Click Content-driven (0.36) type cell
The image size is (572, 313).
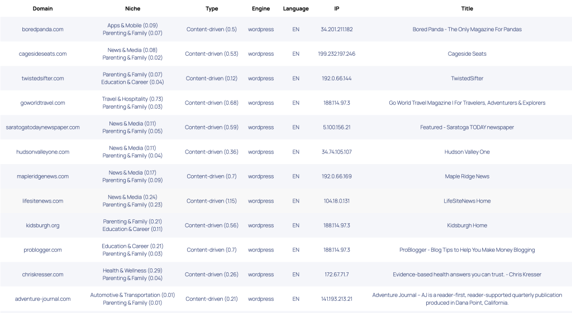pos(212,152)
